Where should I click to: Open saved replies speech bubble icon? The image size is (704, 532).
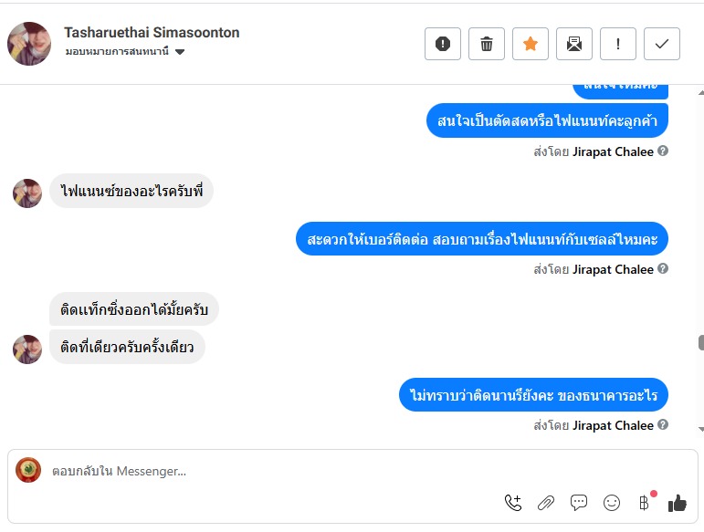click(x=579, y=502)
